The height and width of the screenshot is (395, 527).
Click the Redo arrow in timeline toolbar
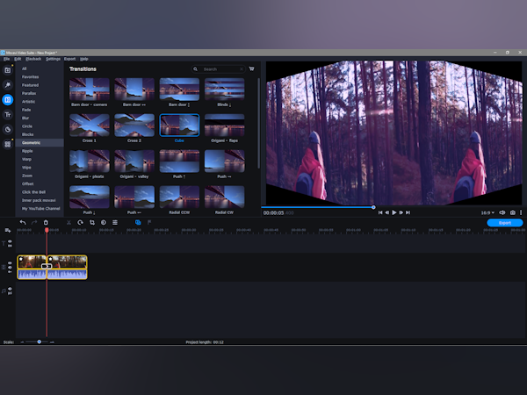click(34, 222)
